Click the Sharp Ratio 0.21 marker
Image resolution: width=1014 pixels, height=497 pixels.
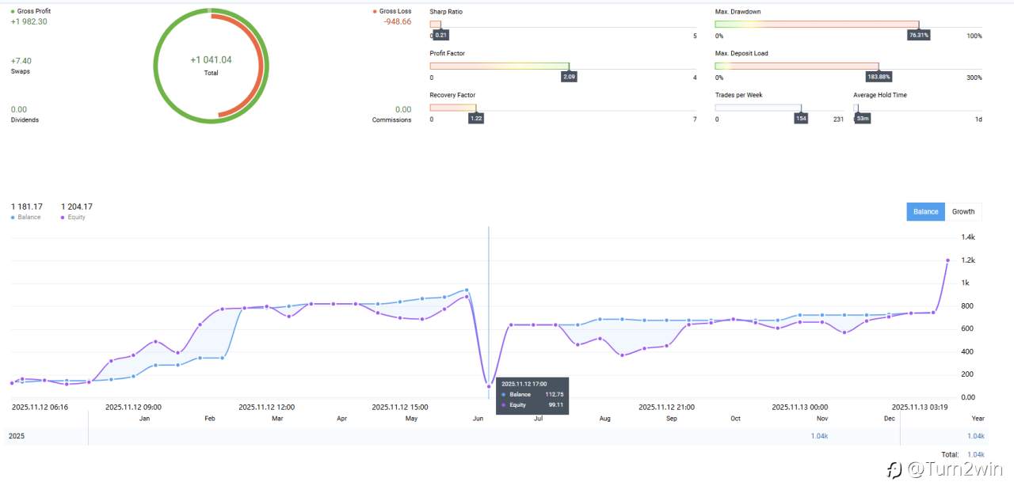(x=441, y=36)
